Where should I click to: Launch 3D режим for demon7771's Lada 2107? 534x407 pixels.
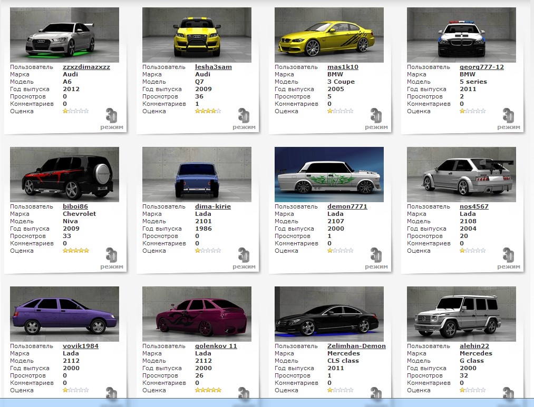click(376, 259)
